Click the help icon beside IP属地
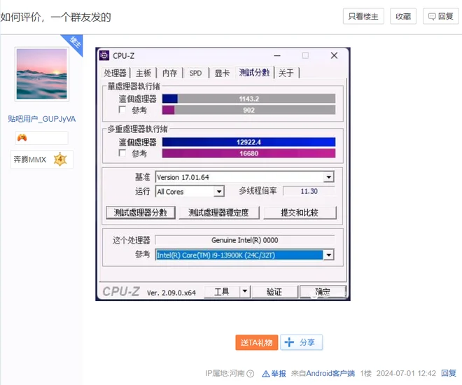This screenshot has height=385, width=462. [x=250, y=374]
